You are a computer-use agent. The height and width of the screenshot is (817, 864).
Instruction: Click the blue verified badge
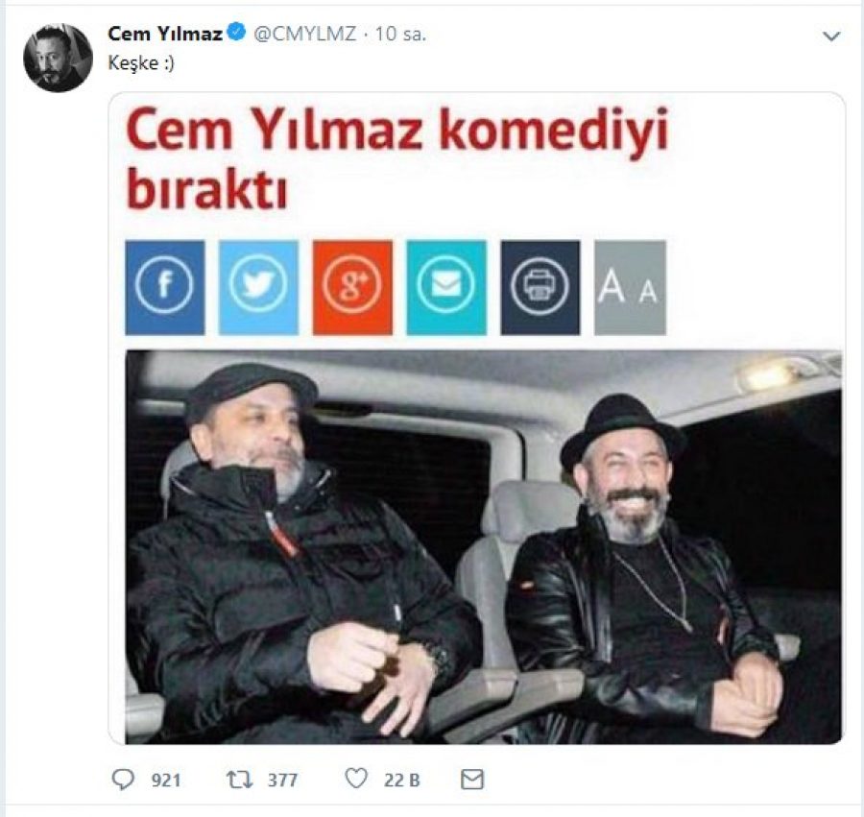(x=237, y=33)
